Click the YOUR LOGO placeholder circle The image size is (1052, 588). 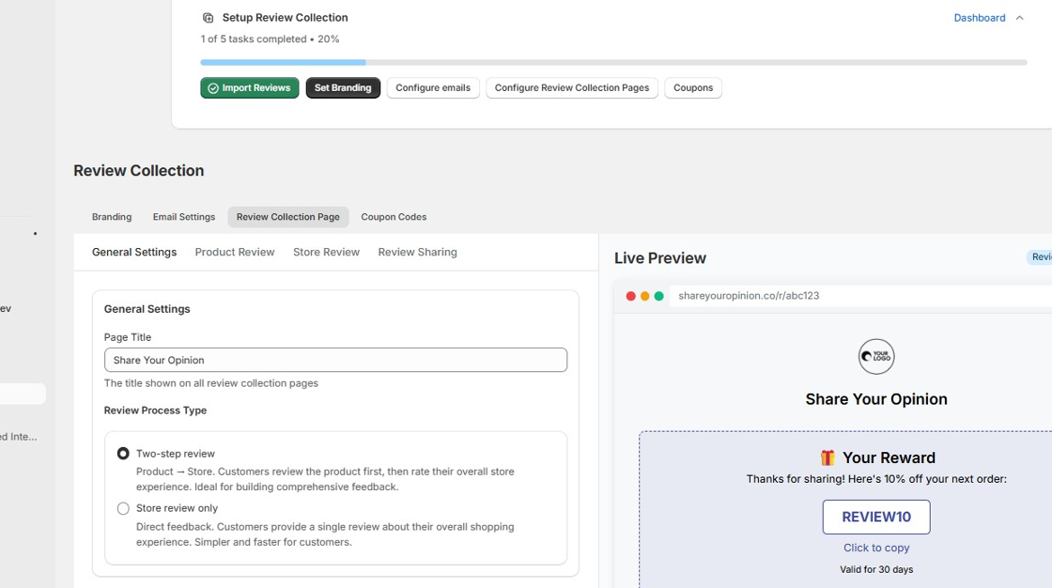pyautogui.click(x=876, y=357)
